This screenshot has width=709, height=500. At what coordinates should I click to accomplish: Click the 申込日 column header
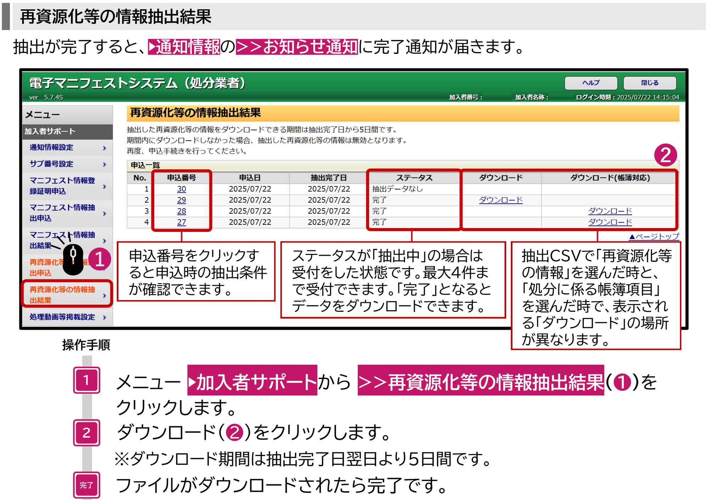point(250,178)
